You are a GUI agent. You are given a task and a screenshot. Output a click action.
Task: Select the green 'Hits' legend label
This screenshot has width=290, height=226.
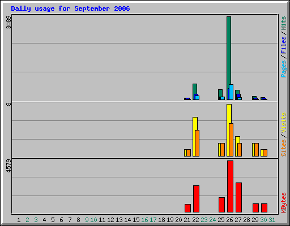pyautogui.click(x=284, y=23)
